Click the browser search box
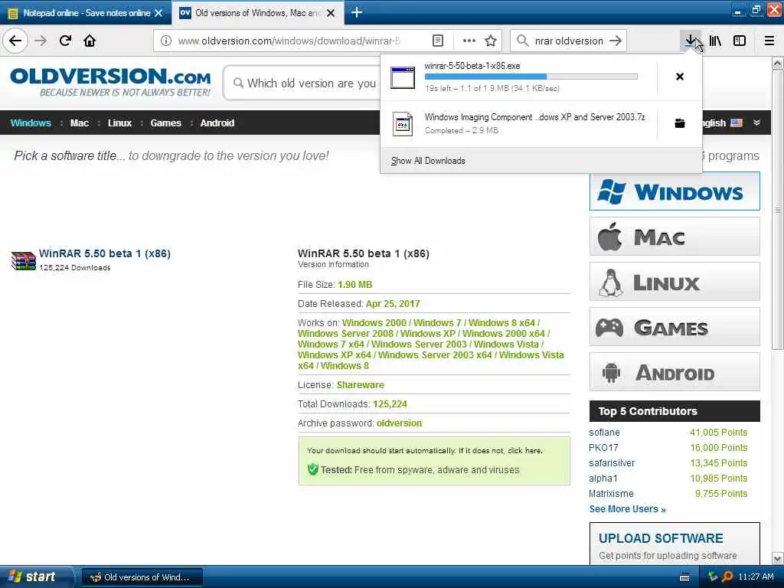The image size is (784, 588). [569, 41]
